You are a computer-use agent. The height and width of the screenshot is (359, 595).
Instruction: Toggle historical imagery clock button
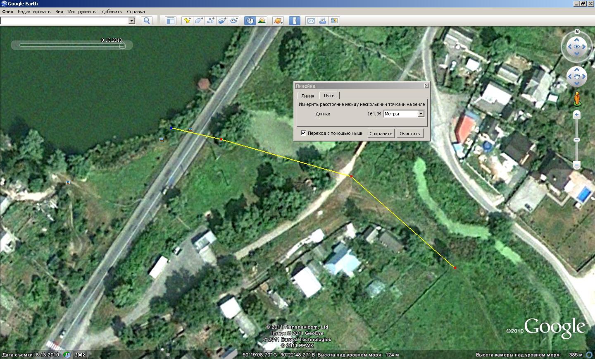click(x=250, y=21)
